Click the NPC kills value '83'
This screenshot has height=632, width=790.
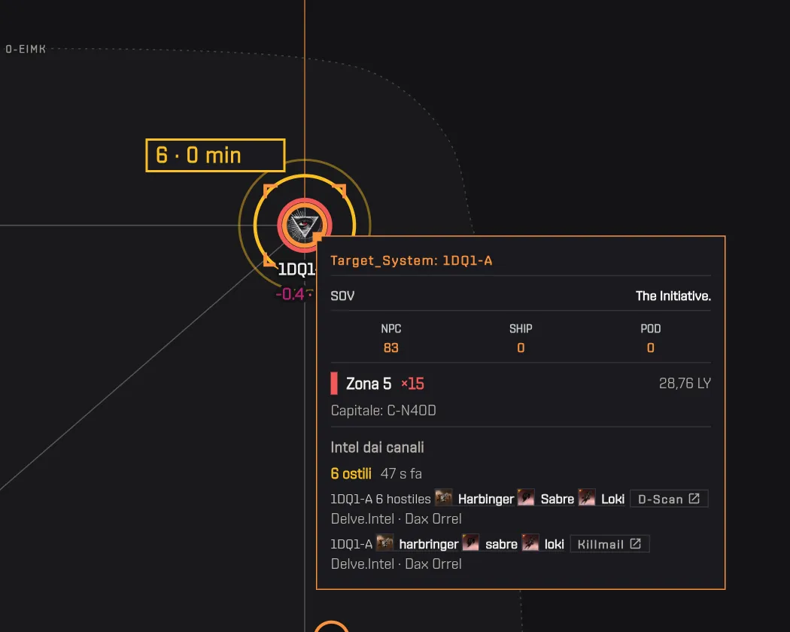point(391,348)
